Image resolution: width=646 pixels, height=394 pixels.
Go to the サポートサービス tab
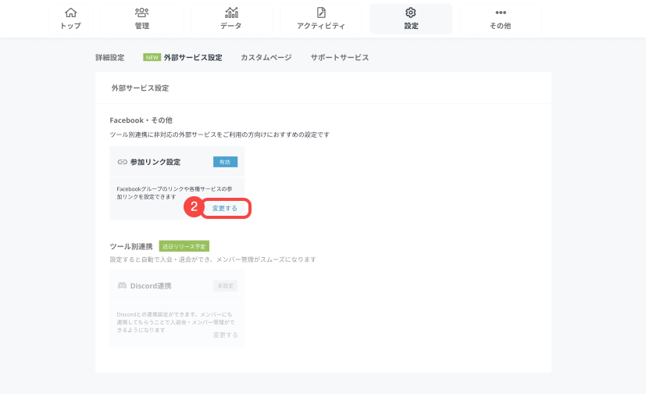point(339,57)
